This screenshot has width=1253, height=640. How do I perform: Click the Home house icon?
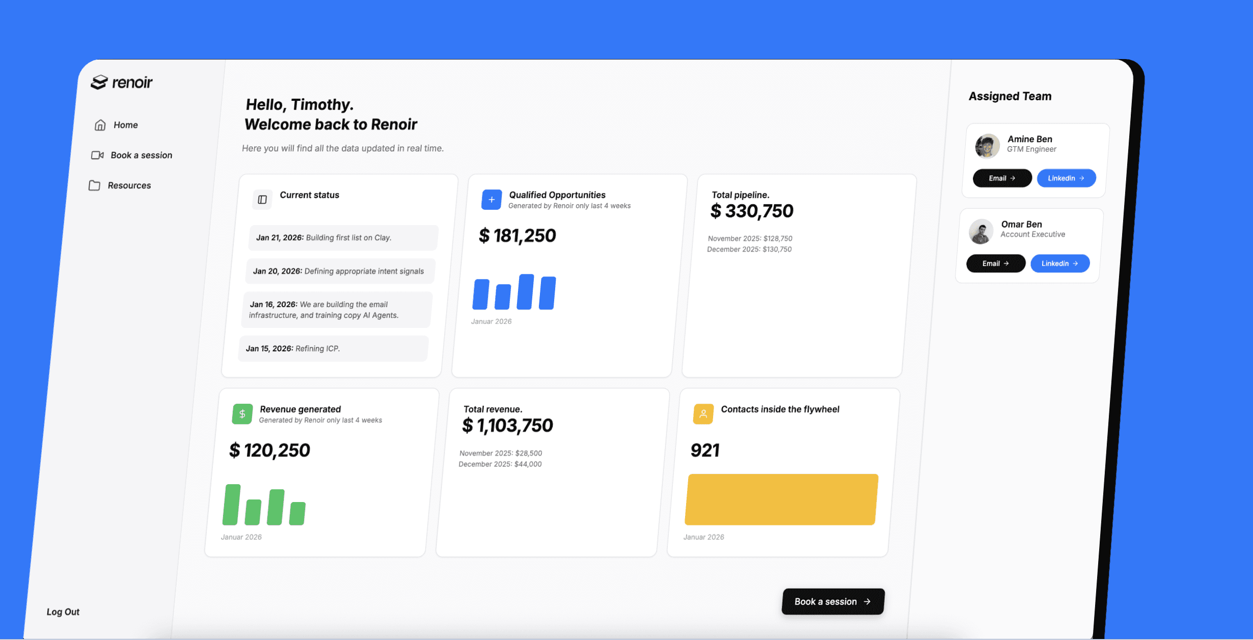coord(100,125)
